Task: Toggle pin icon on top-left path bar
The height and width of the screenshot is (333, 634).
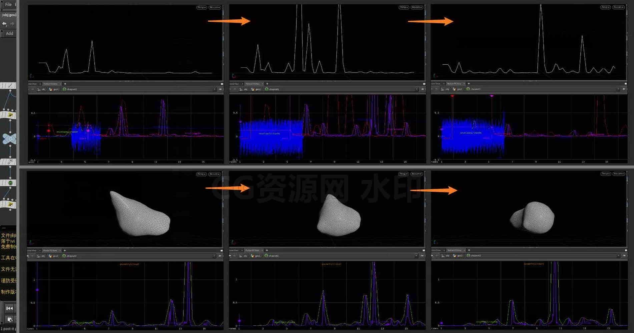Action: [x=220, y=89]
